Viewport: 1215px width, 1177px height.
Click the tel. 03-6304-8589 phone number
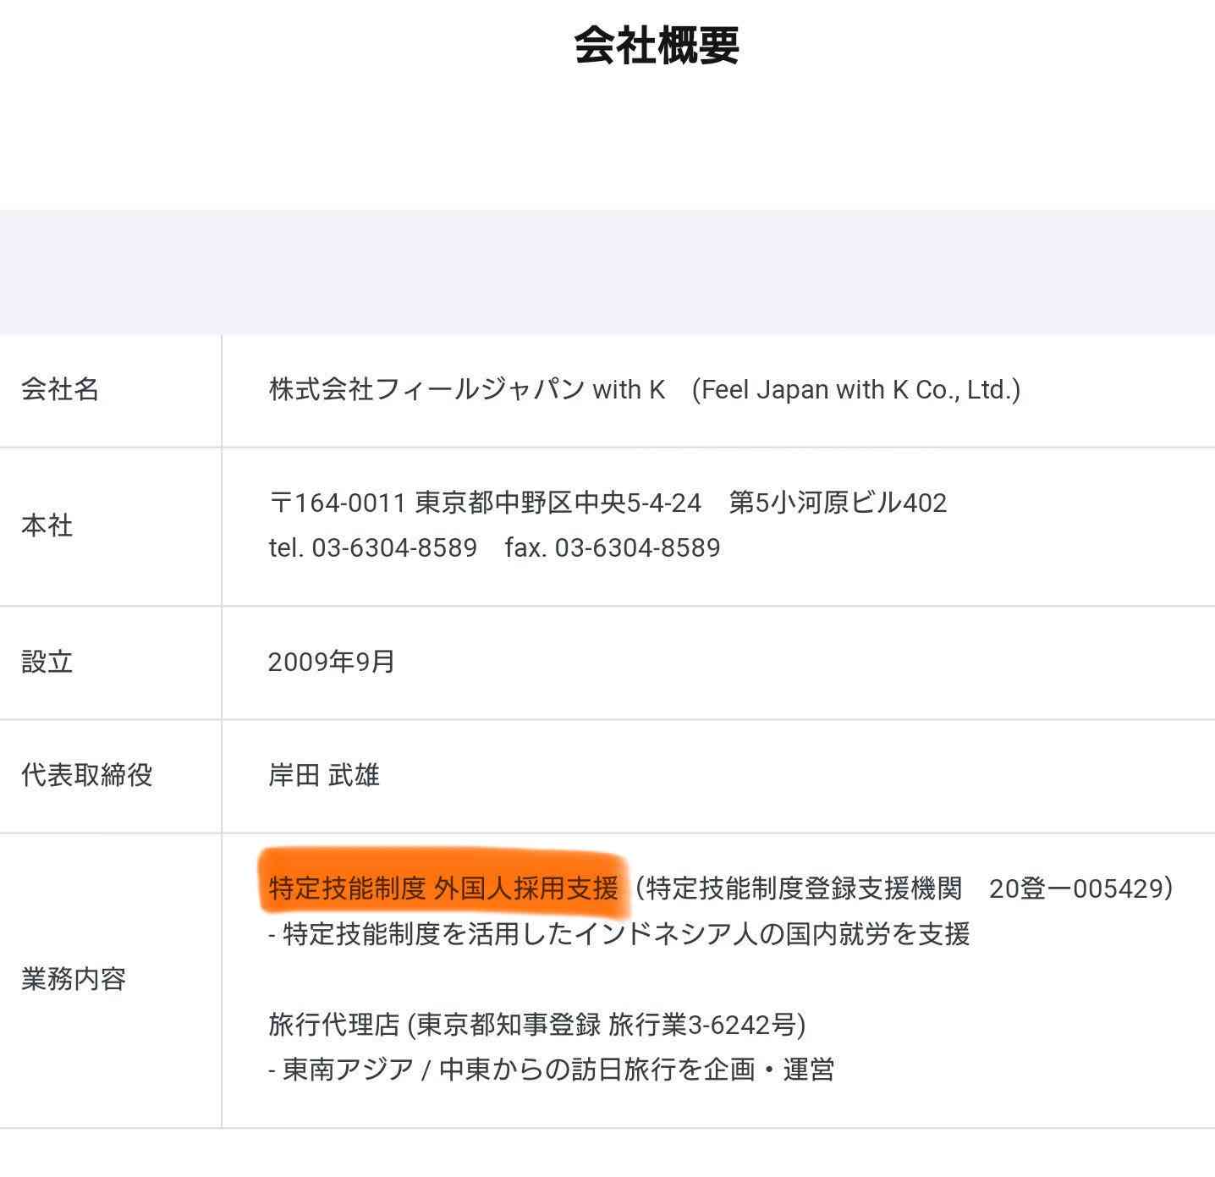(x=373, y=547)
